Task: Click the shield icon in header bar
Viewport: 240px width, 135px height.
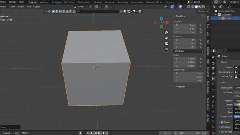Action: [140, 11]
